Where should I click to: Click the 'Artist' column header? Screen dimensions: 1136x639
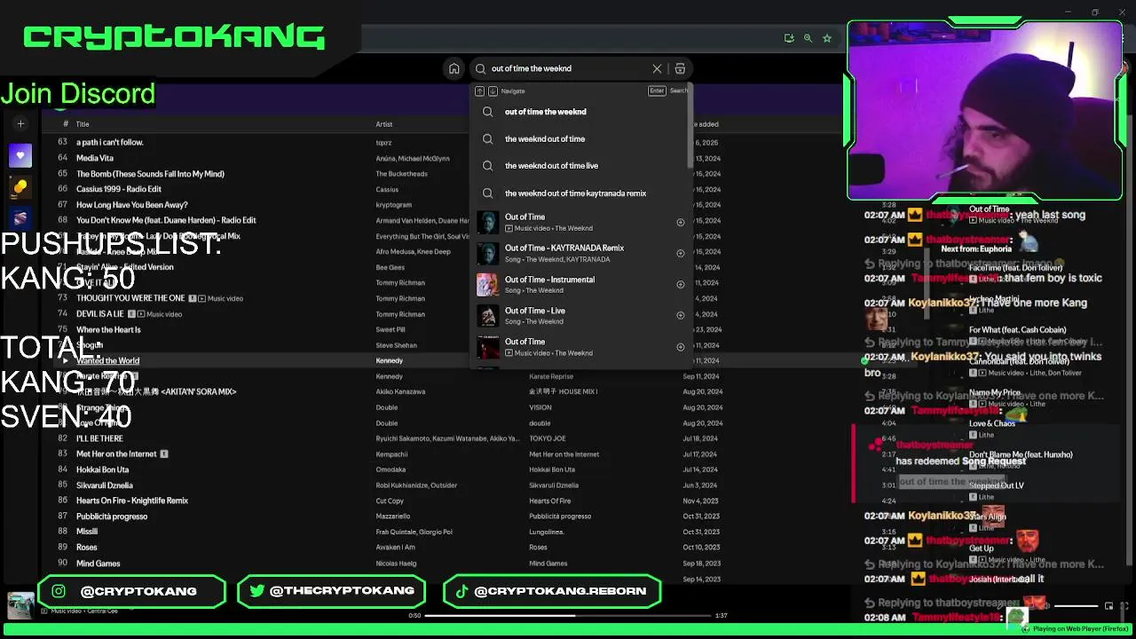(x=383, y=124)
